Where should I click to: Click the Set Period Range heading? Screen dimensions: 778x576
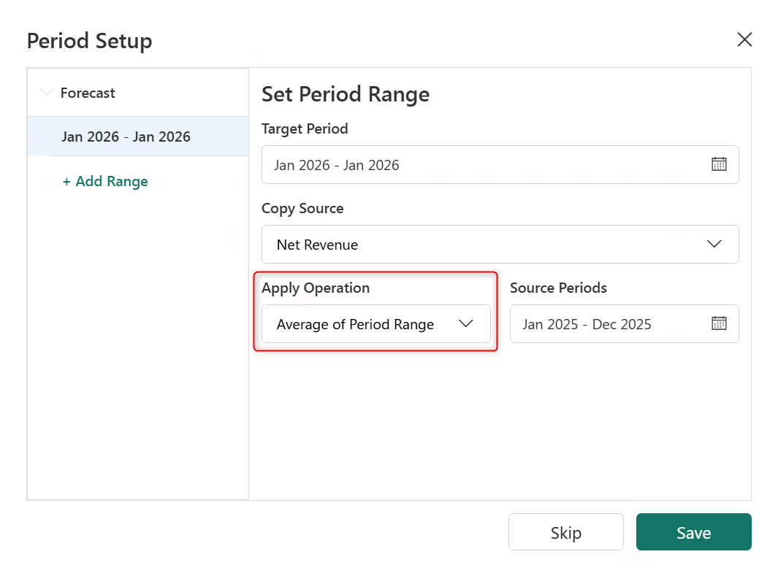point(346,94)
